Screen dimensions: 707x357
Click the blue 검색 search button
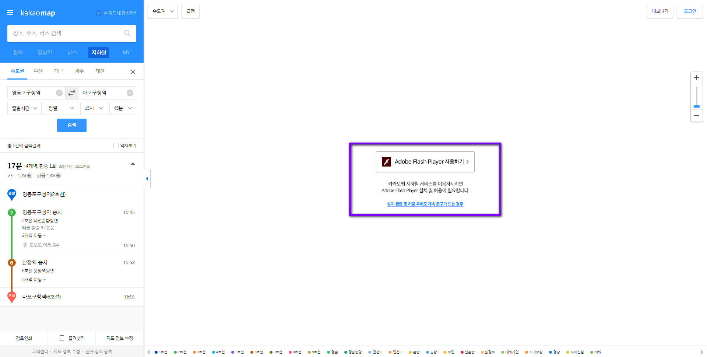tap(72, 125)
